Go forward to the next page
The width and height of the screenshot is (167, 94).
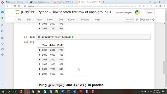[x=11, y=6]
